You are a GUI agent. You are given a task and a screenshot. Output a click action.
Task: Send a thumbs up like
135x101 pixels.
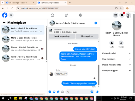pos(97,92)
